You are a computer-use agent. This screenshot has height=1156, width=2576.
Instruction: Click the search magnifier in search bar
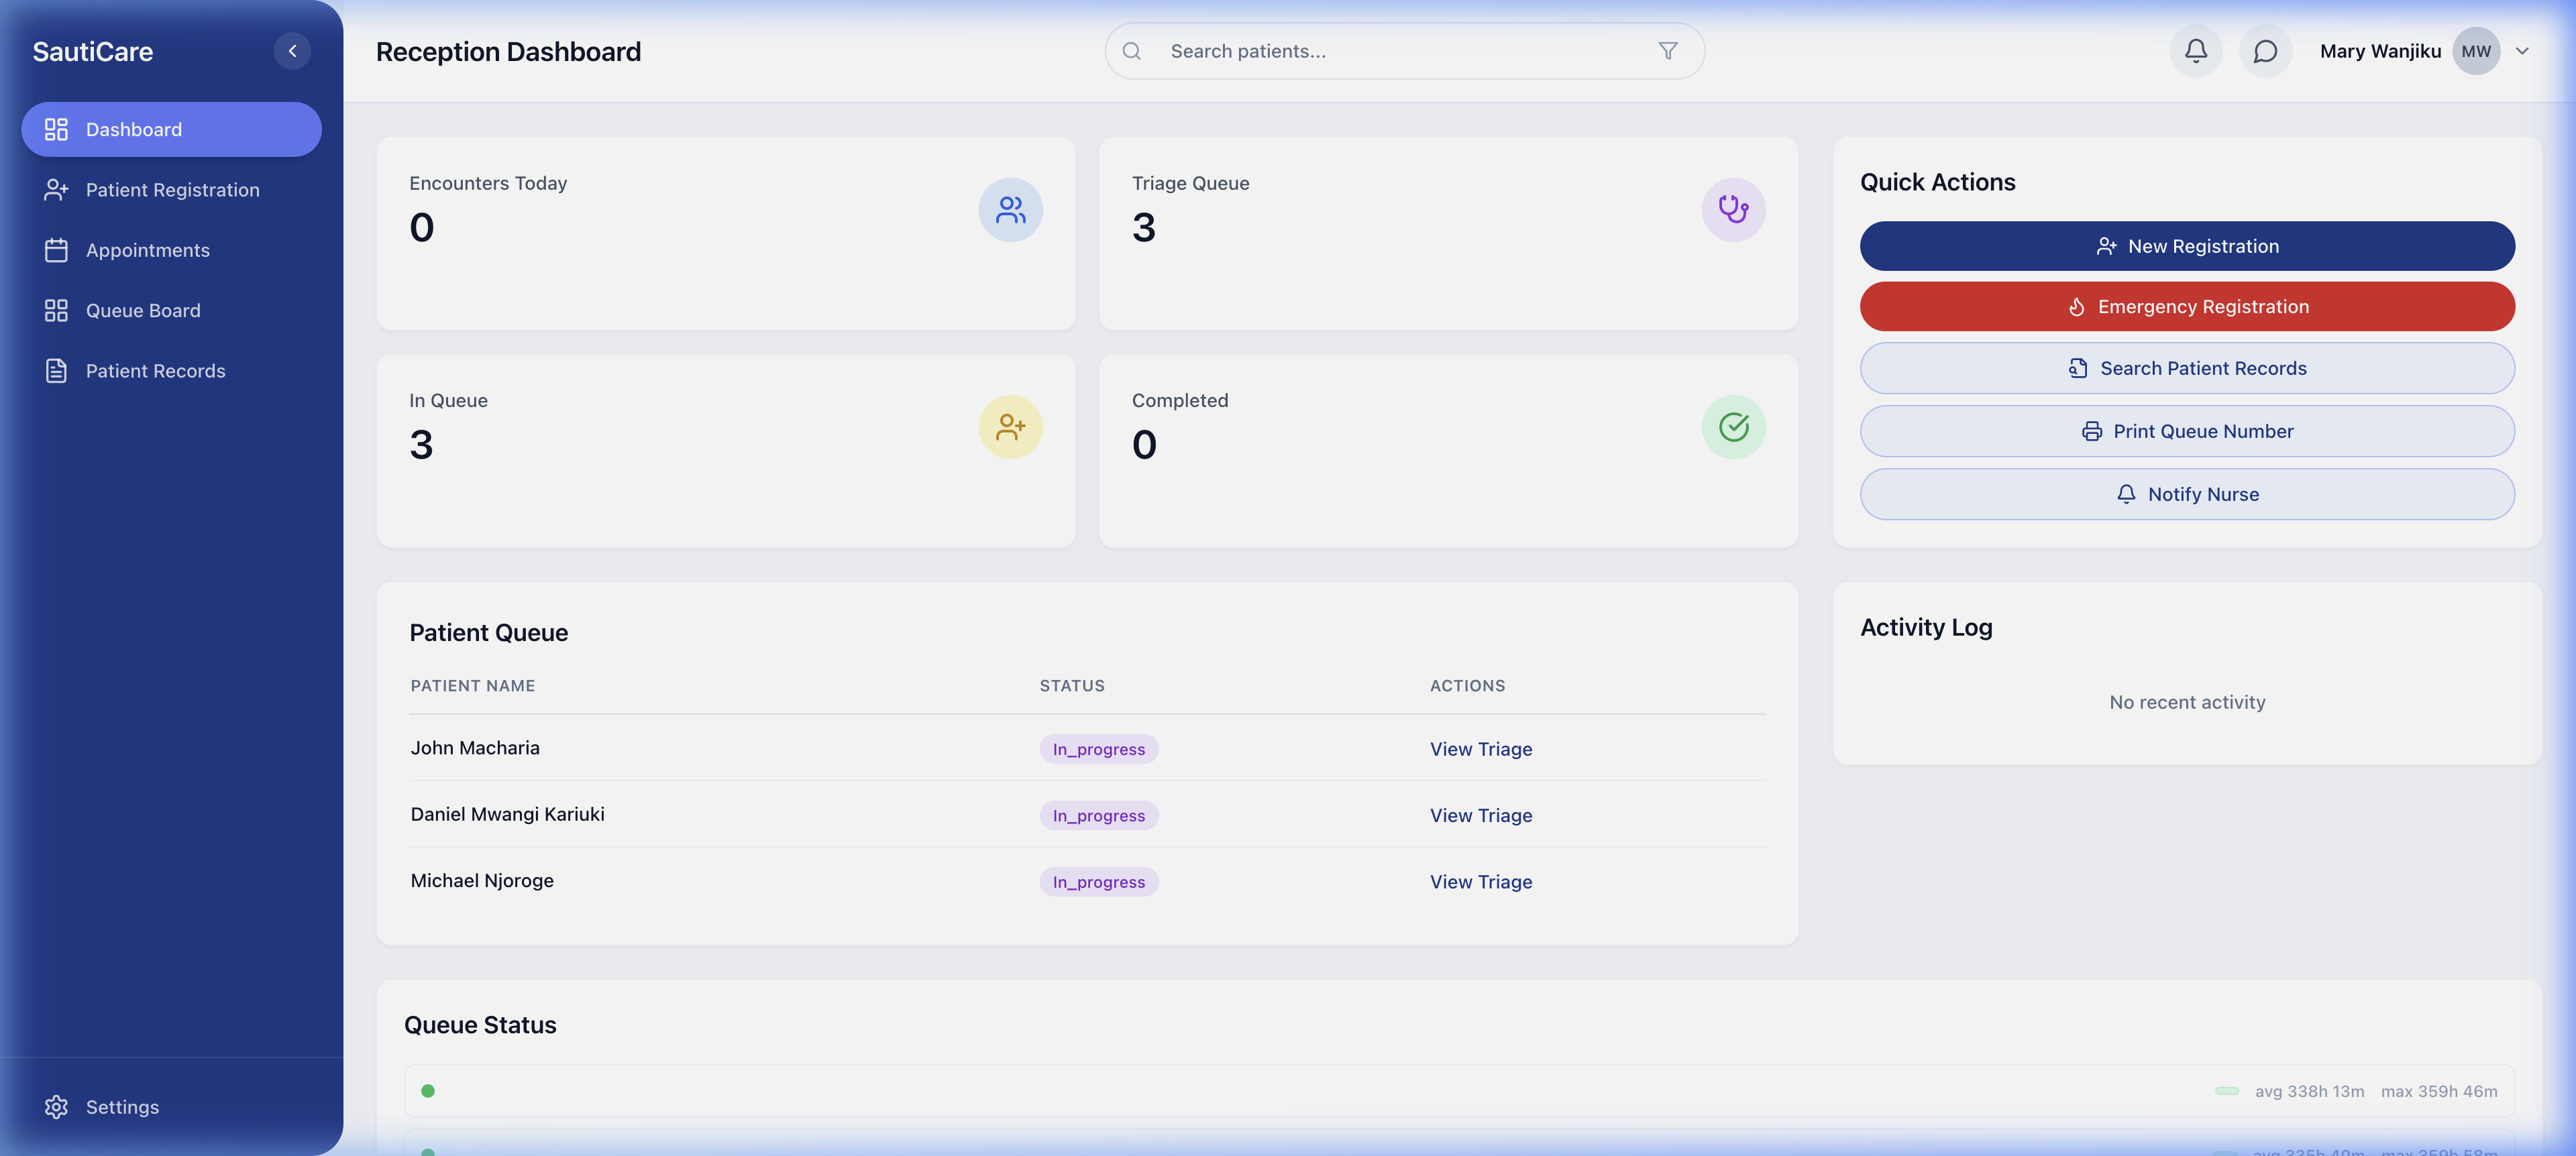[x=1131, y=50]
